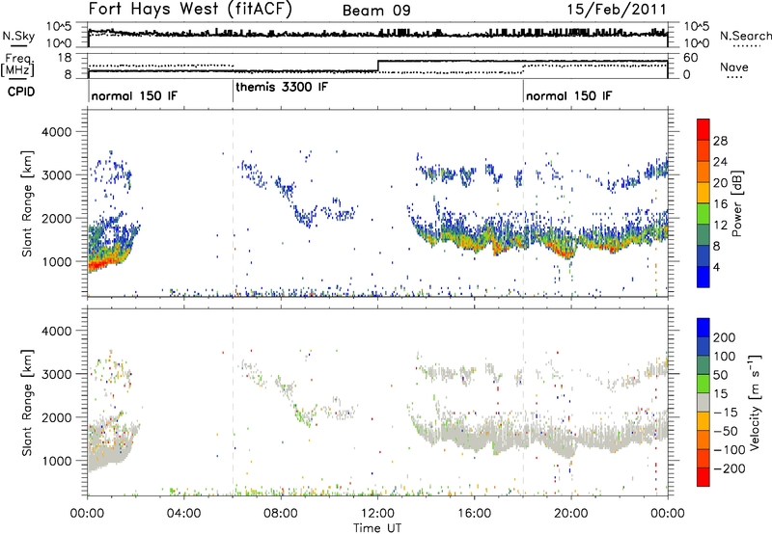Click the 'normal 150 IF' label after 18:00
The image size is (772, 534).
click(568, 95)
